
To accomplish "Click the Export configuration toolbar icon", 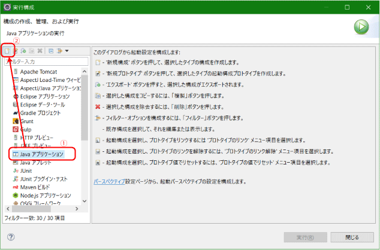I will 23,51.
